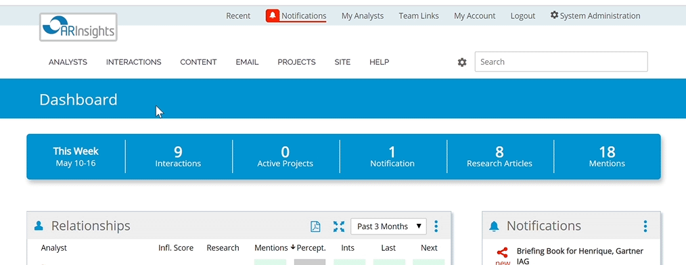Open Briefing Book for Henrique notification

pyautogui.click(x=580, y=256)
